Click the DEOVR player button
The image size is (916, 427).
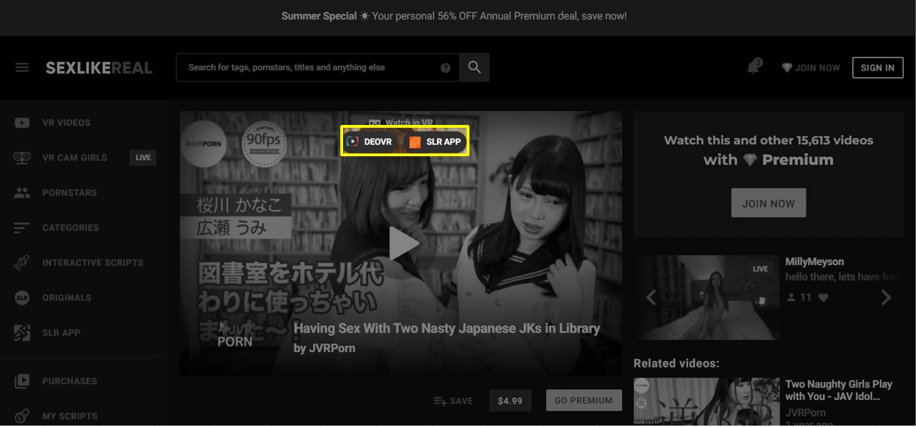(x=370, y=142)
